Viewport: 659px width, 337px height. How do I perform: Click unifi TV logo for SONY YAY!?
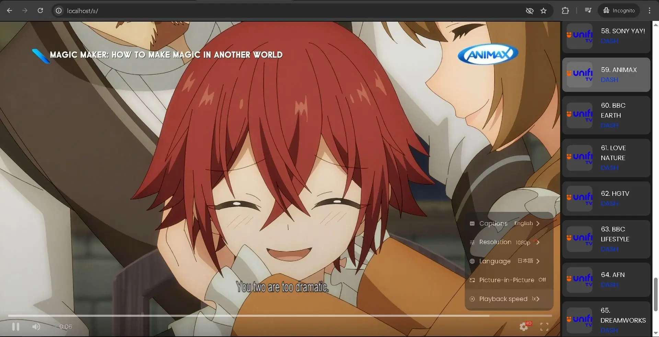tap(579, 36)
